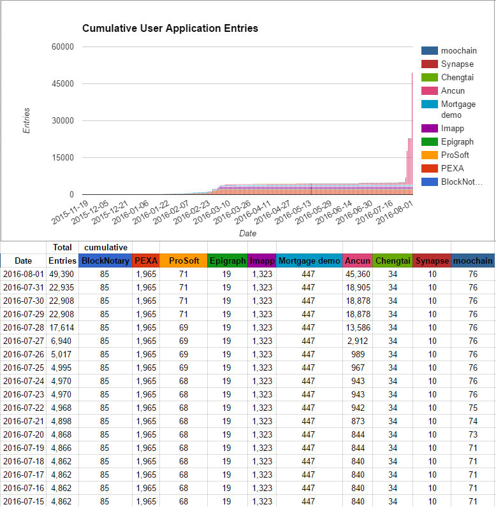Click the date cell 2016-07-31
496x507 pixels.
24,287
